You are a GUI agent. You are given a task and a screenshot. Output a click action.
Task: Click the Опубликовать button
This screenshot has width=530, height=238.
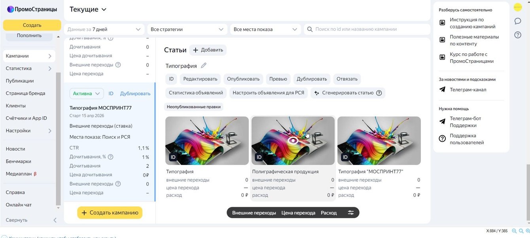[243, 79]
